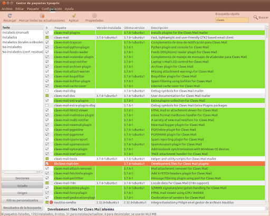Image resolution: width=270 pixels, height=216 pixels.
Task: Select the claws-mail-attach-remover package name
Action: [73, 169]
